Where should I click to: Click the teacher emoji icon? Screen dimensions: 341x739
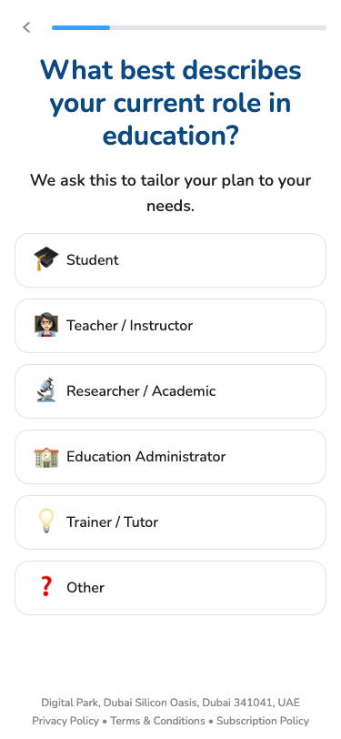click(x=46, y=325)
